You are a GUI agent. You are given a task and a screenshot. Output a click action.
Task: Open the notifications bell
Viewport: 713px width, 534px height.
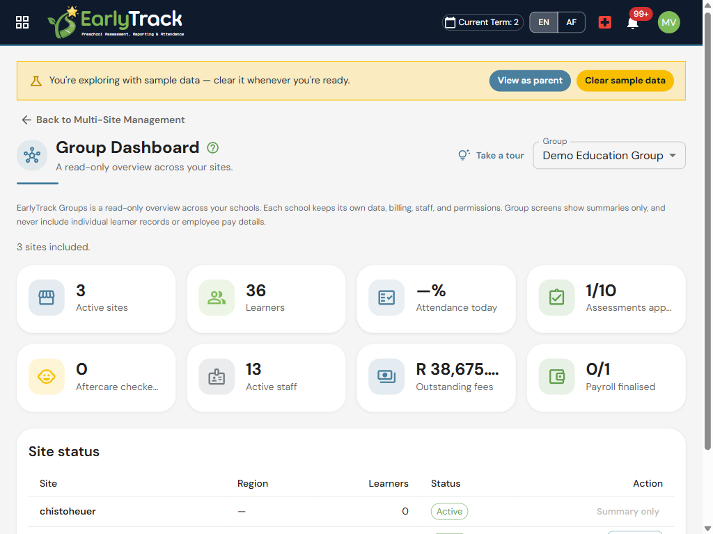tap(632, 23)
